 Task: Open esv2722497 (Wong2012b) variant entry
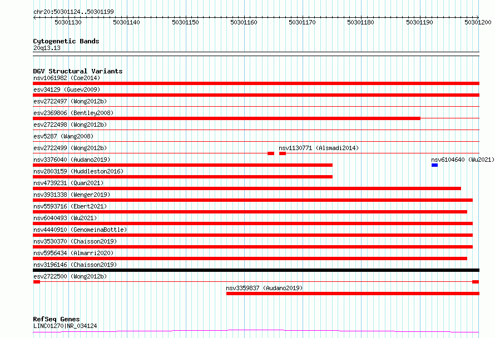click(70, 101)
